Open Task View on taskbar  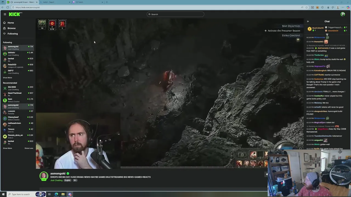[x=49, y=194]
